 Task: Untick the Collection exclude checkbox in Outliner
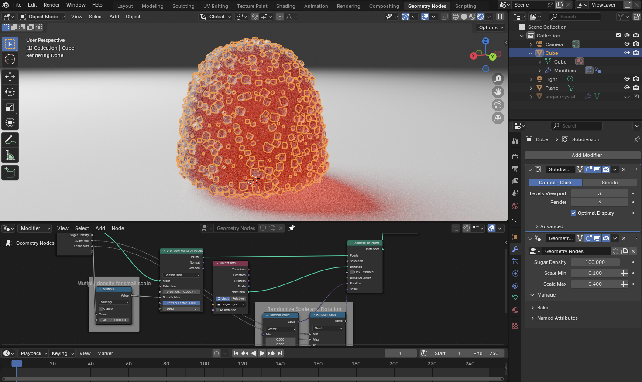click(618, 35)
